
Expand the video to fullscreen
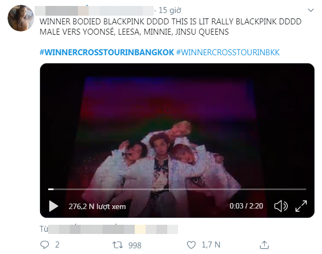(x=301, y=206)
